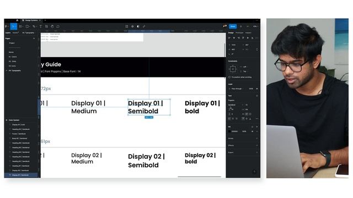Click the black fill color swatch
Viewport: 353px width, 198px height.
click(x=229, y=131)
